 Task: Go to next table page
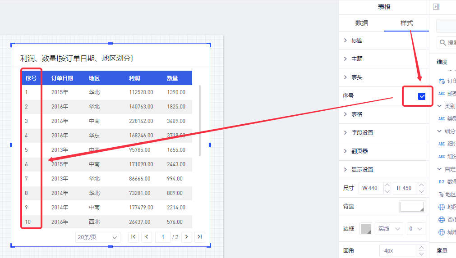[x=186, y=237]
